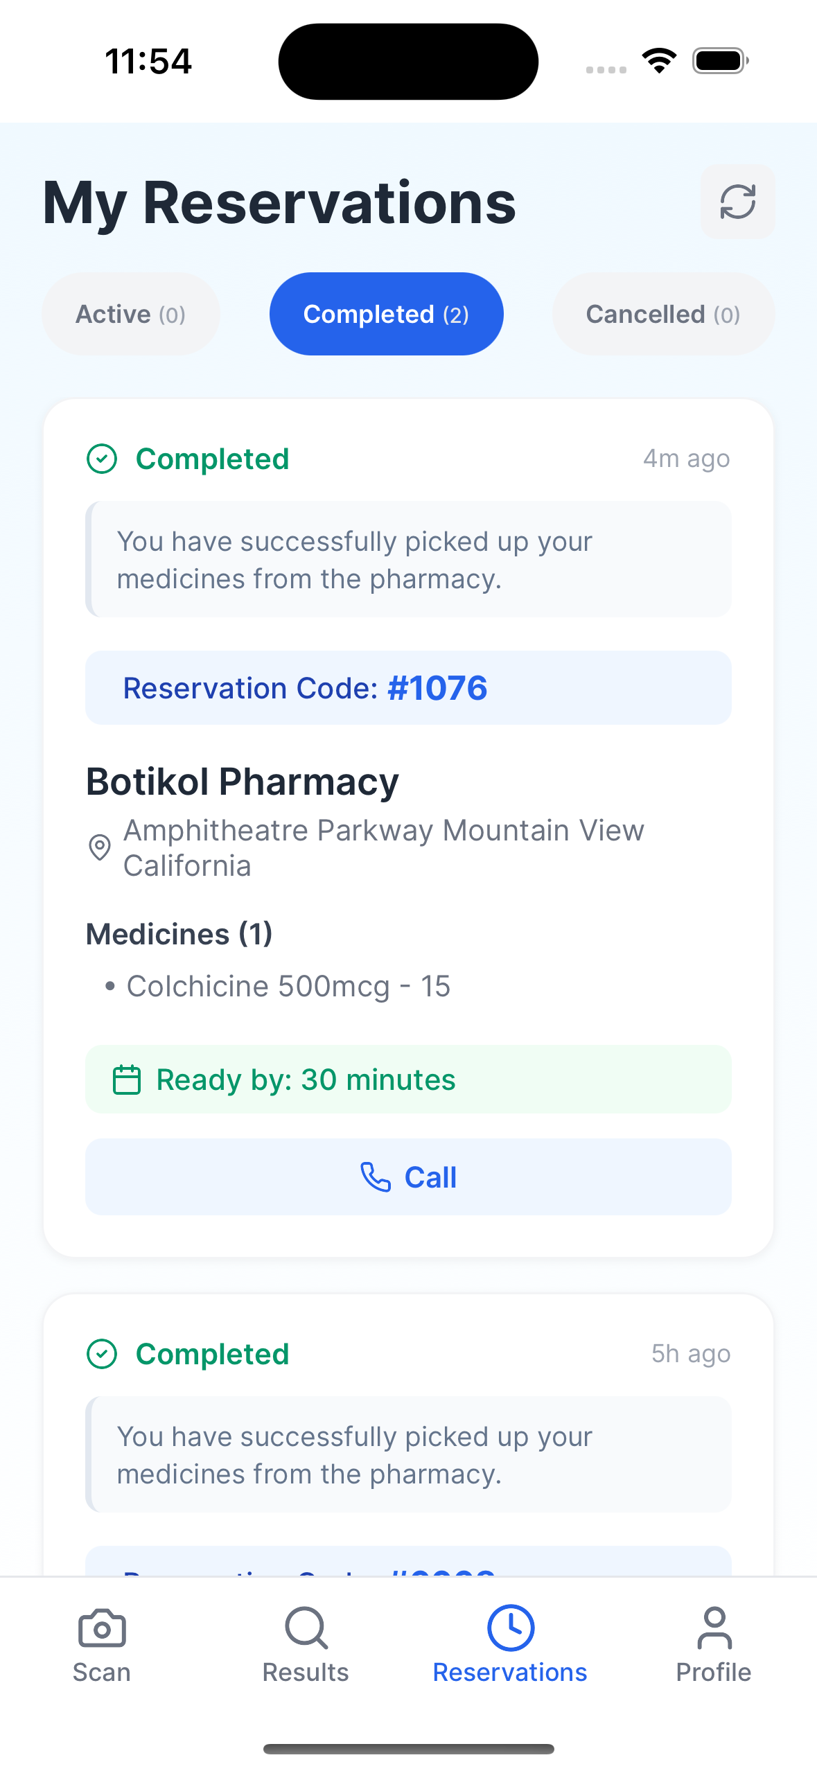Tap the calendar icon in Ready by
This screenshot has height=1771, width=817.
coord(127,1080)
